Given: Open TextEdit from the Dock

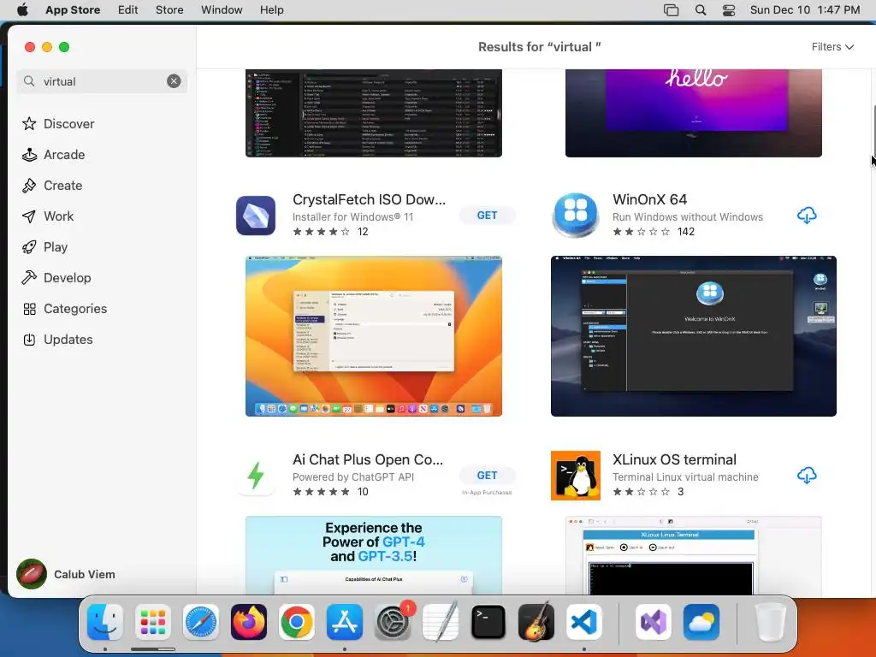Looking at the screenshot, I should point(441,622).
